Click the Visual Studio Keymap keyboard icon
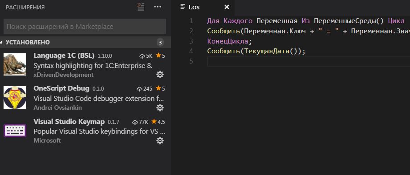410x175 pixels. [x=15, y=131]
